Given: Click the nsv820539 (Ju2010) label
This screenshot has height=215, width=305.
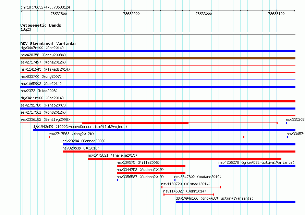Looking at the screenshot, I should 81,148.
